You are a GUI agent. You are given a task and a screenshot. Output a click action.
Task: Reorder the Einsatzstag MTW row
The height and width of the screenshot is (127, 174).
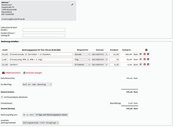pos(148,59)
